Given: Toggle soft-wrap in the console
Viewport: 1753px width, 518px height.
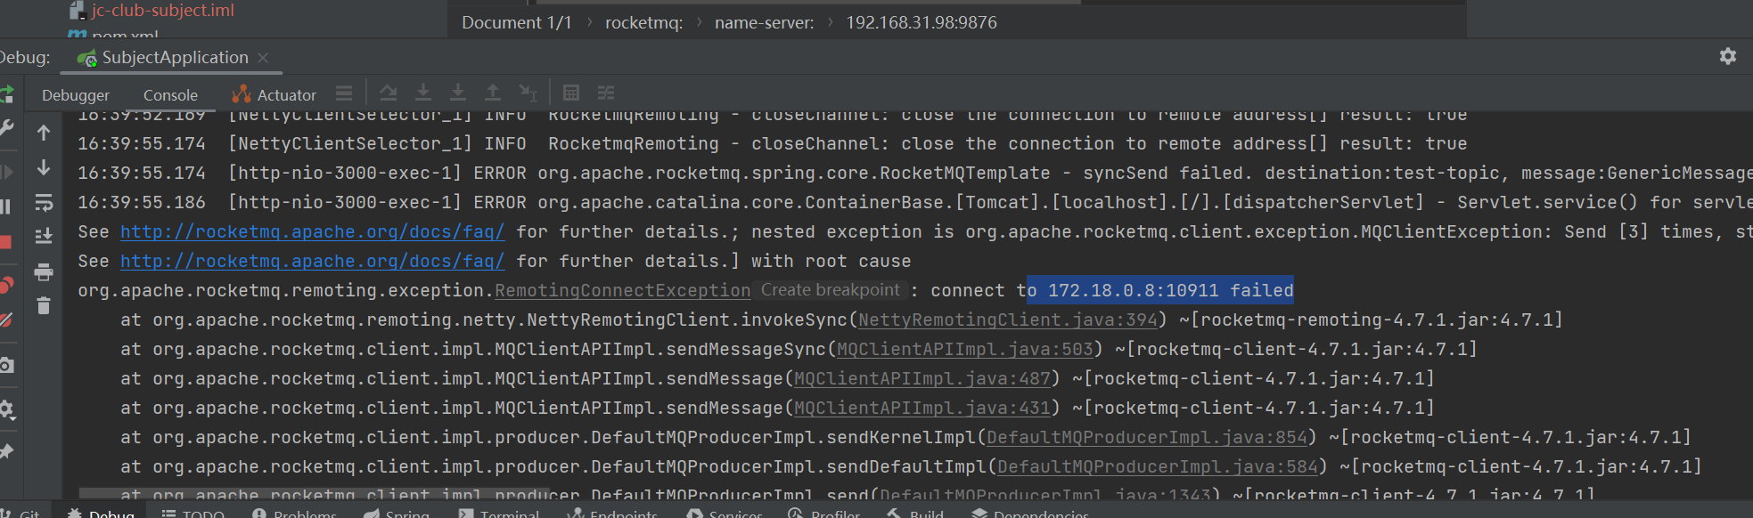Looking at the screenshot, I should point(43,203).
